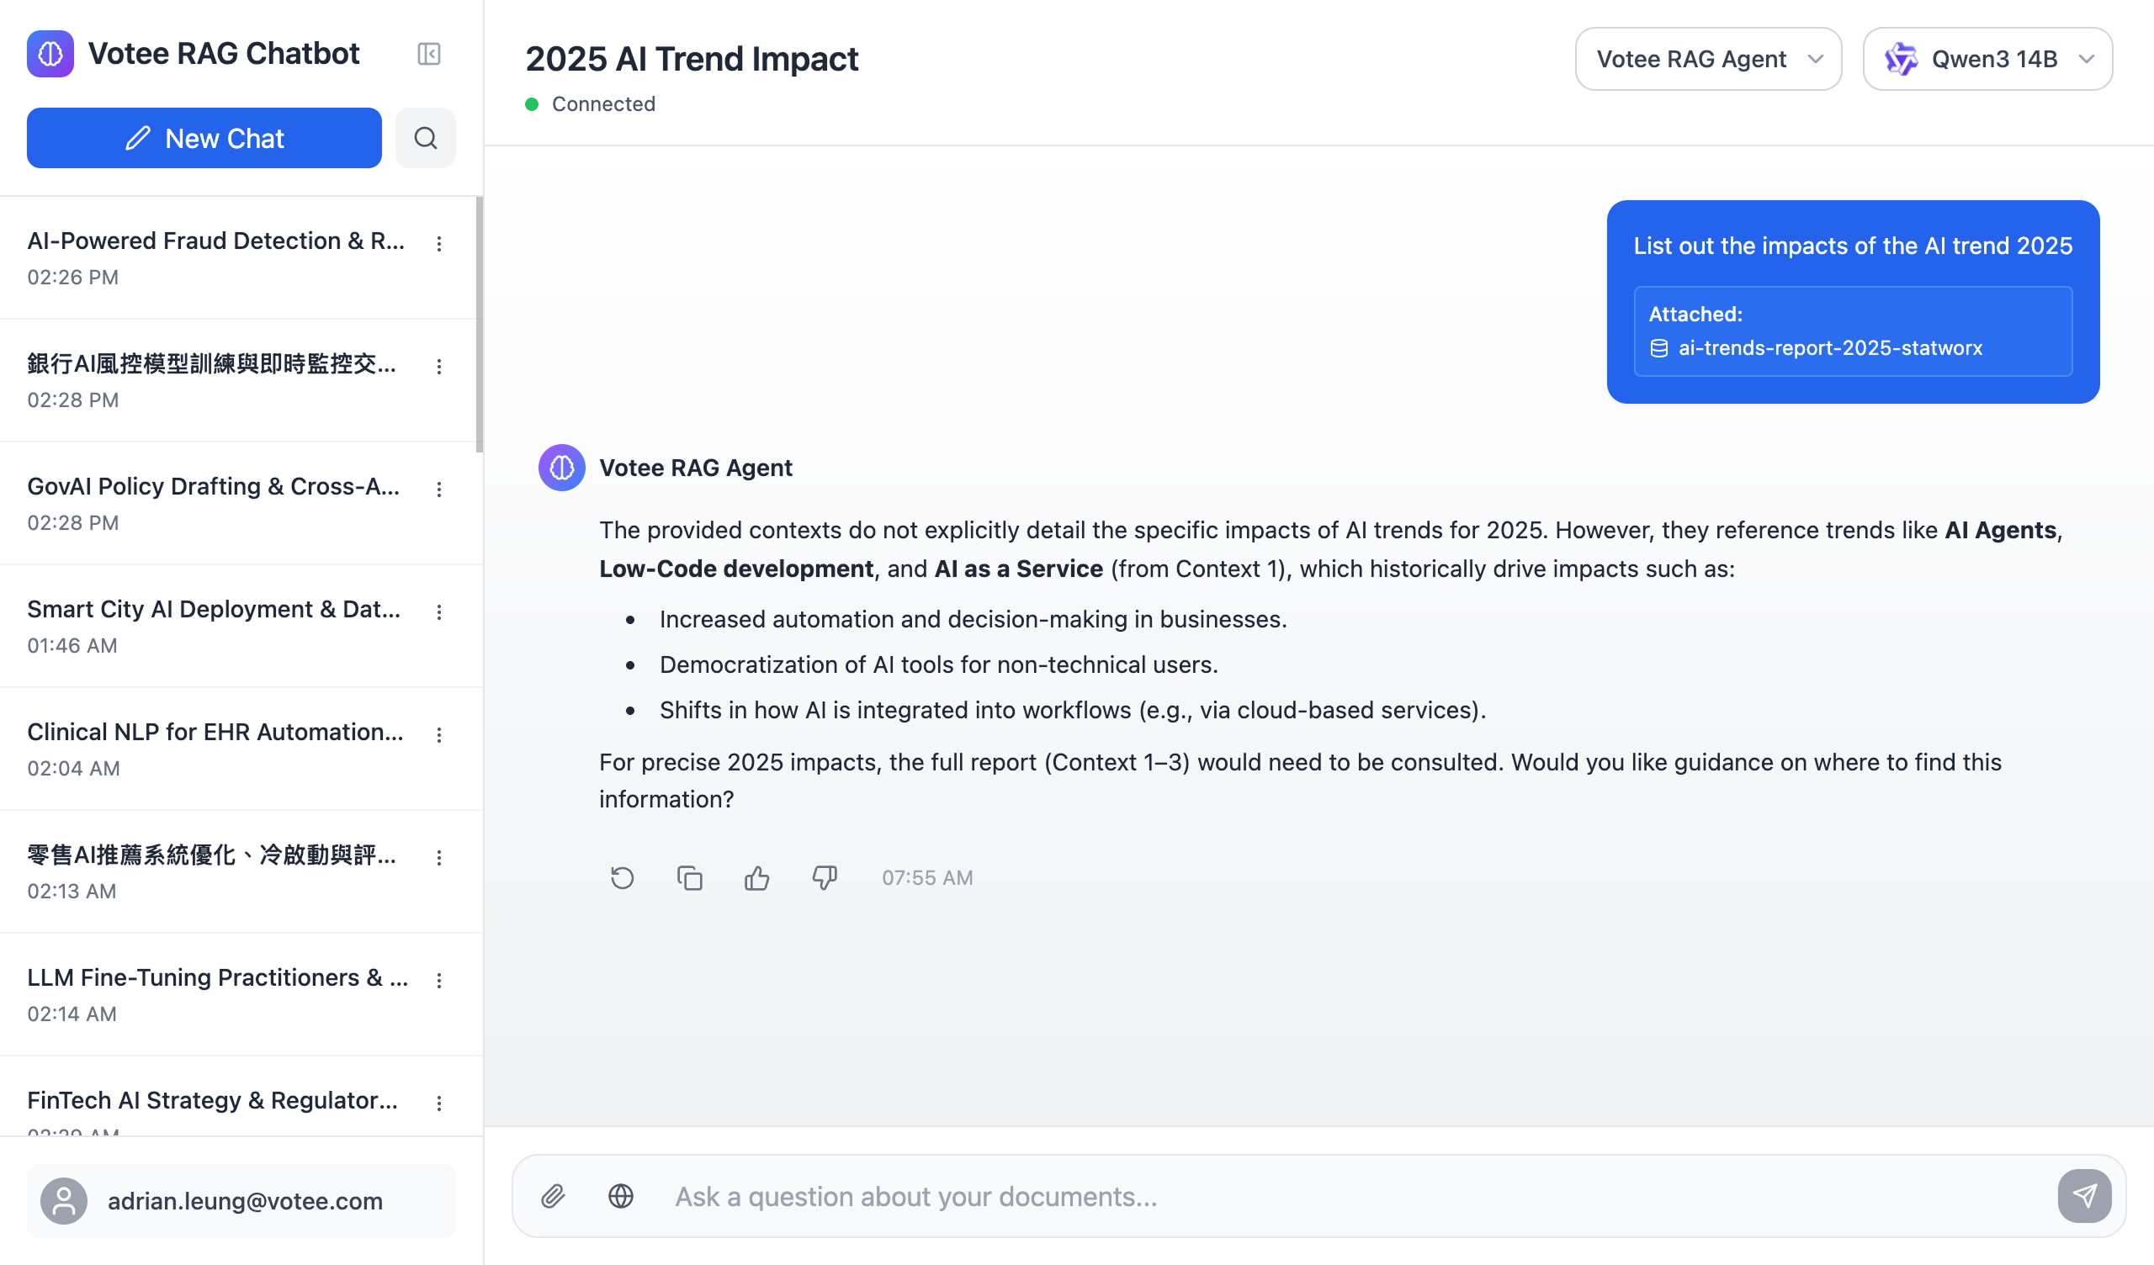Click the adrian.leung@votee.com account avatar

coord(64,1200)
